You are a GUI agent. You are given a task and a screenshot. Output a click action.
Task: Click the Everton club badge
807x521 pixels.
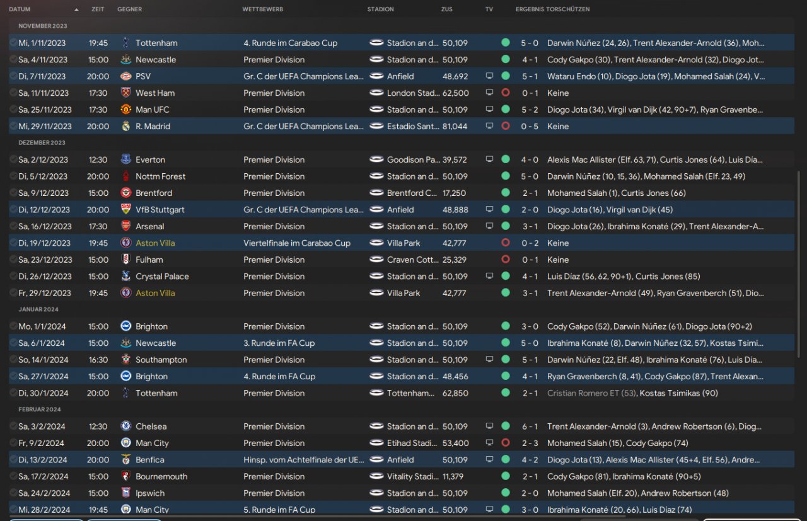click(125, 159)
